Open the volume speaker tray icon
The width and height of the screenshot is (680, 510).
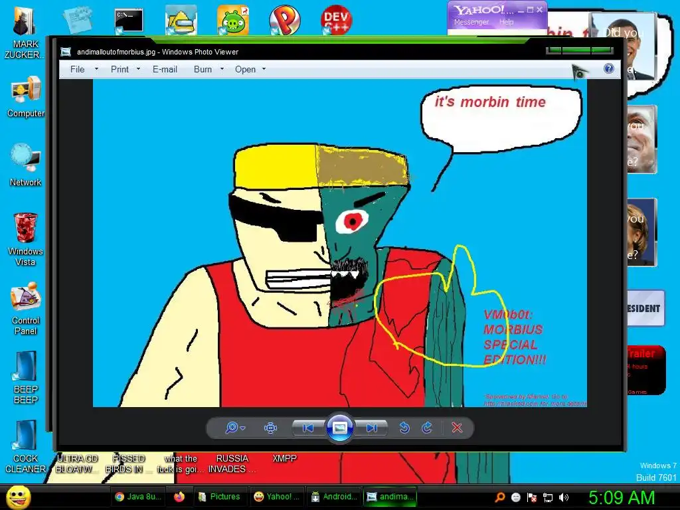(564, 497)
